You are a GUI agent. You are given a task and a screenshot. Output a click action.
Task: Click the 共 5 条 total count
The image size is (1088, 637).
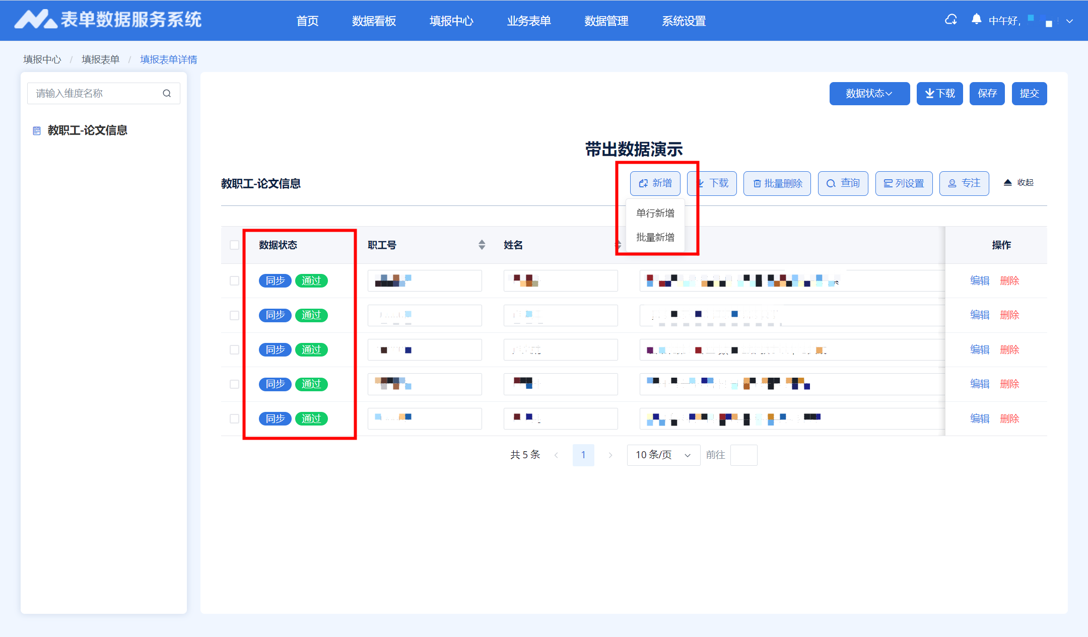coord(525,455)
